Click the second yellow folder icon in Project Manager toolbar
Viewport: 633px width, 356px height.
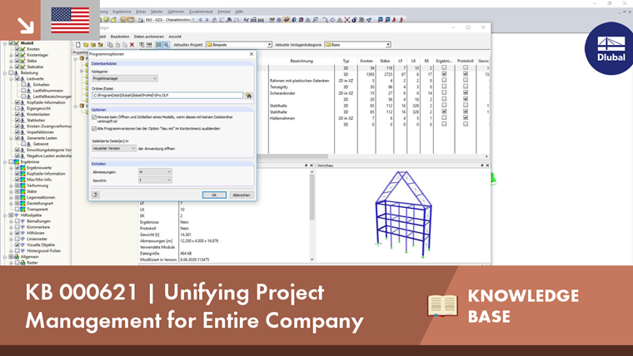coord(92,45)
